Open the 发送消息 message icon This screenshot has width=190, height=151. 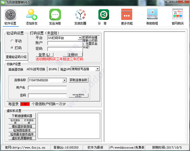(55, 15)
